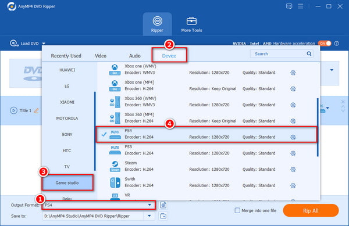Rename Title 1 with pencil icon
This screenshot has height=226, width=349.
pyautogui.click(x=36, y=110)
